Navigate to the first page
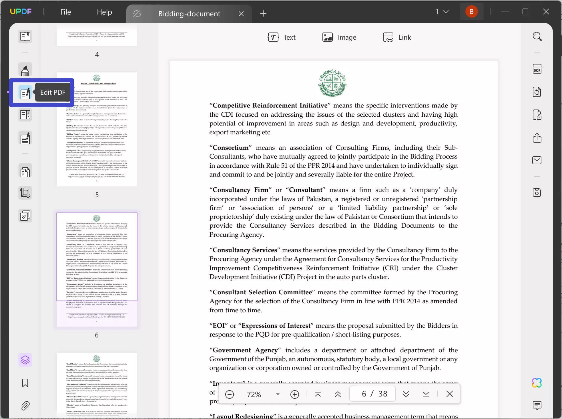Image resolution: width=562 pixels, height=419 pixels. click(x=317, y=394)
